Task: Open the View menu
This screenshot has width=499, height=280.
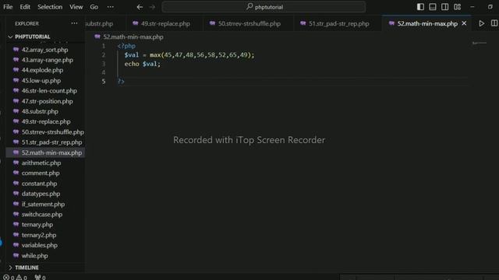Action: (76, 7)
